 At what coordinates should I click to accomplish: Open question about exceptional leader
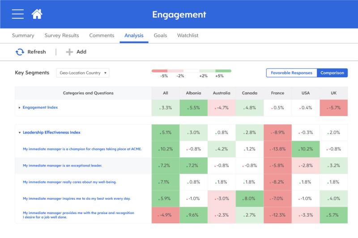[x=62, y=166]
